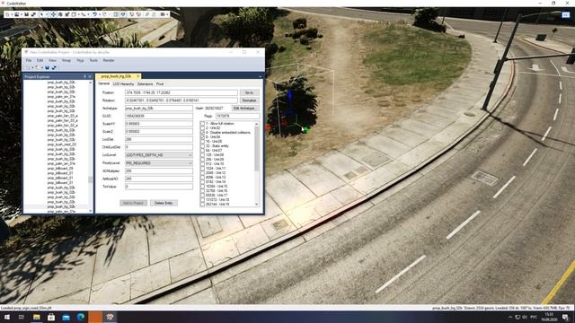575x323 pixels.
Task: Open the top-right toolbox panel button in viewport
Action: click(566, 14)
